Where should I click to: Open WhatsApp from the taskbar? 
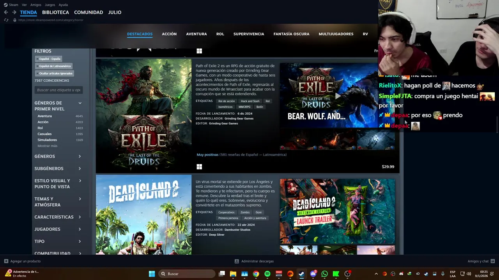point(324,274)
